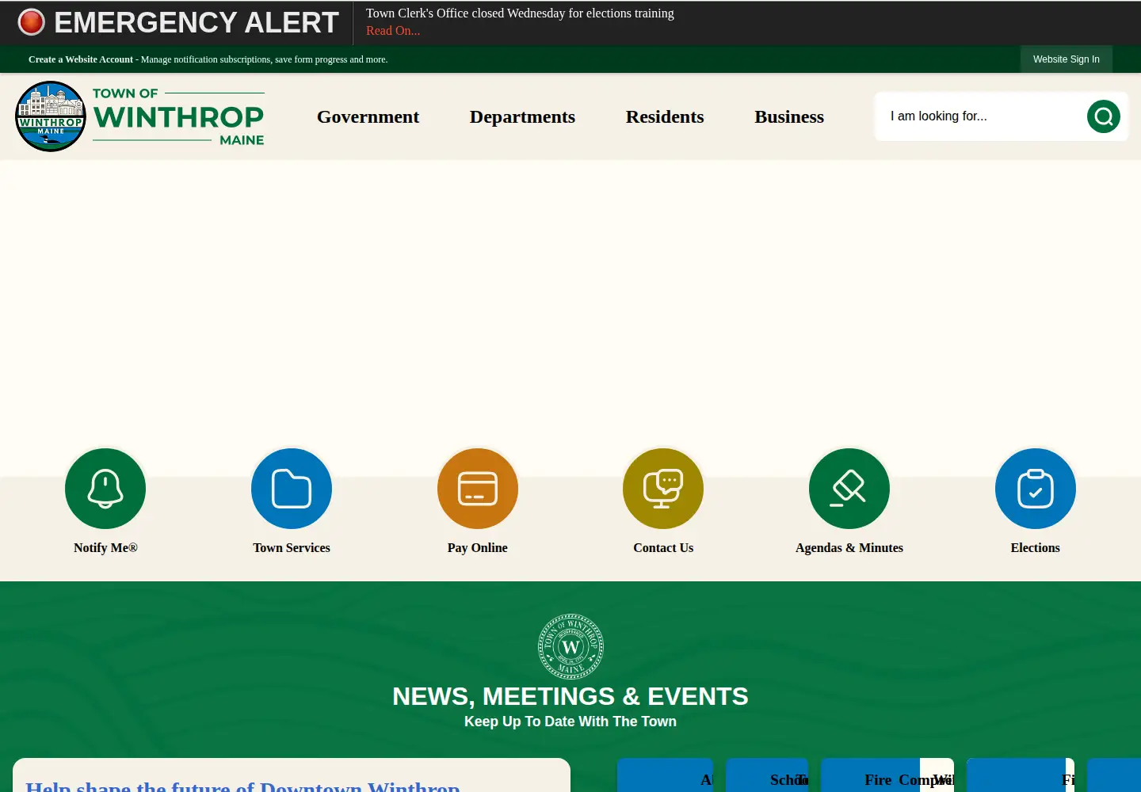Open the Elections clipboard icon

click(x=1036, y=489)
